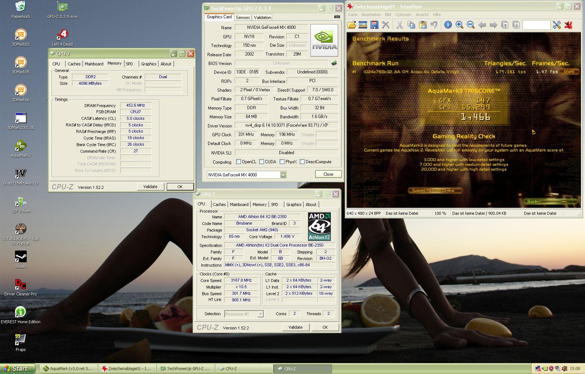Viewport: 585px width, 374px height.
Task: Toggle the OpenCL checkbox in GPU-Z
Action: (238, 162)
